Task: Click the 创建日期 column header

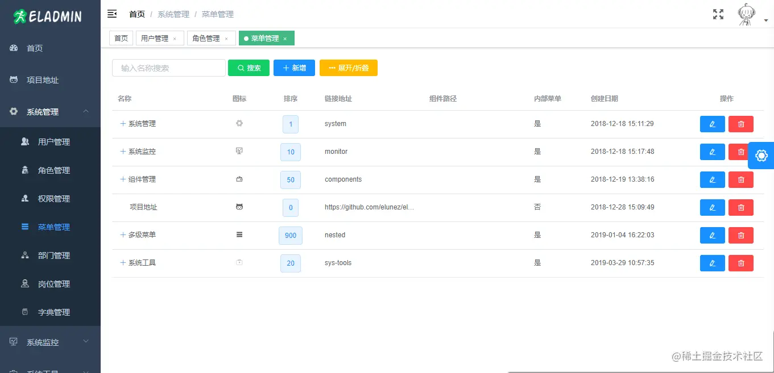Action: pyautogui.click(x=605, y=98)
